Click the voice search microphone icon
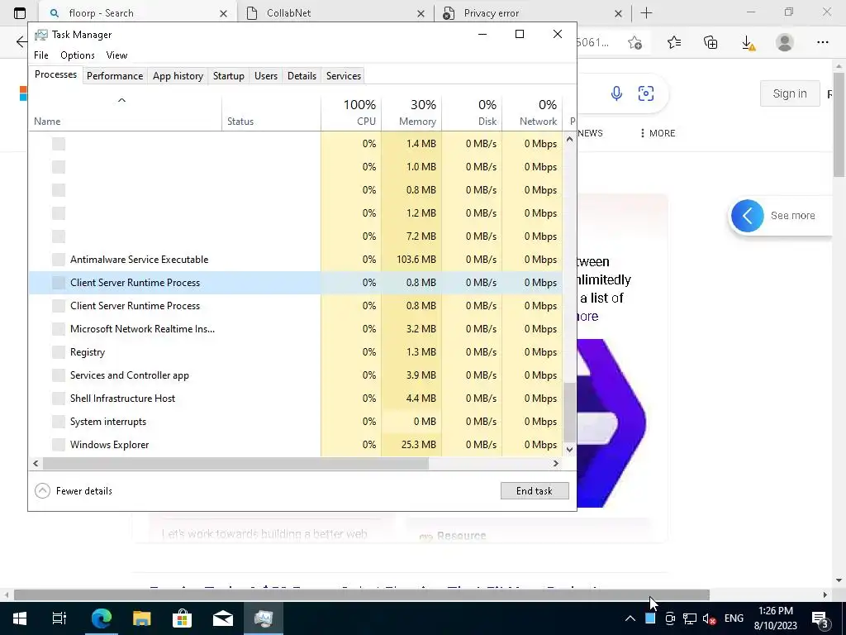The height and width of the screenshot is (635, 846). [616, 93]
